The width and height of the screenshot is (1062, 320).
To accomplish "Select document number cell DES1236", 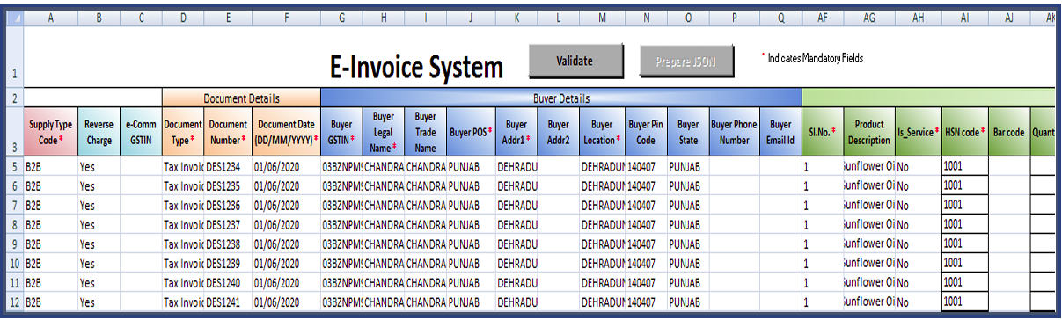I will coord(228,205).
